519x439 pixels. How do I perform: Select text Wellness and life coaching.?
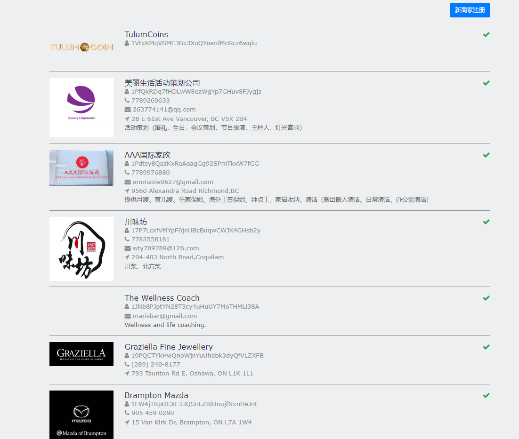click(x=165, y=325)
